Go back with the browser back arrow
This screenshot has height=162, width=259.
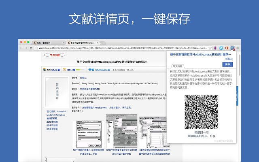click(21, 48)
